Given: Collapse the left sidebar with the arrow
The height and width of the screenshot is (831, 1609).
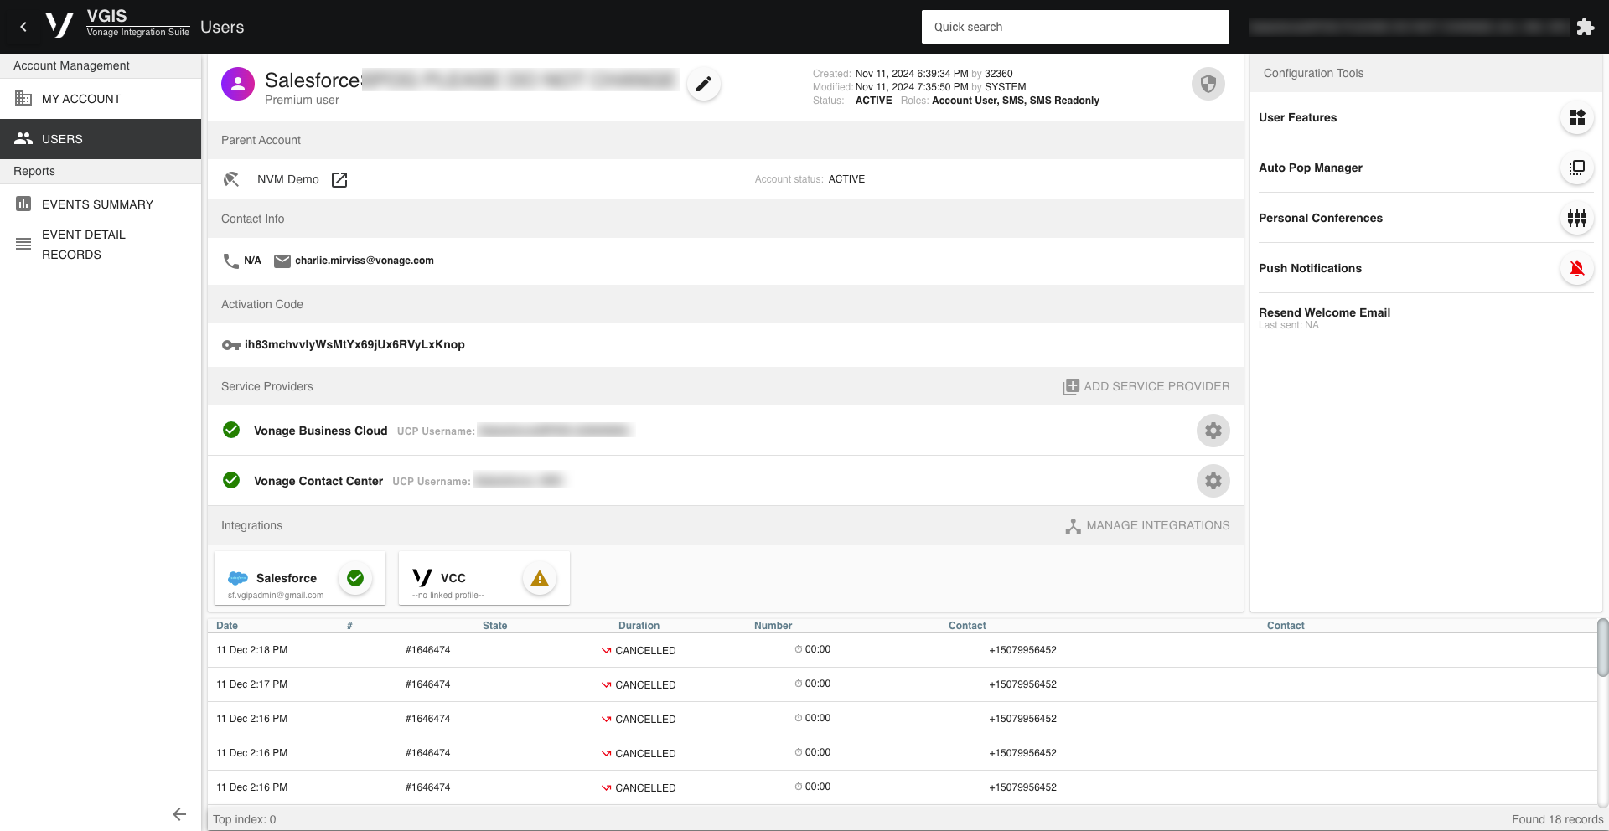Looking at the screenshot, I should tap(179, 814).
